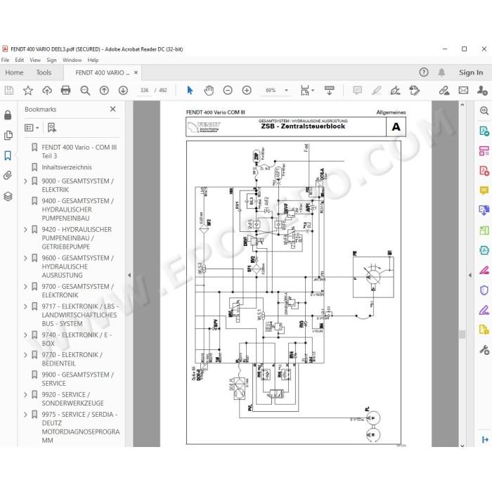This screenshot has width=492, height=492.
Task: Click the Print file icon
Action: (65, 91)
